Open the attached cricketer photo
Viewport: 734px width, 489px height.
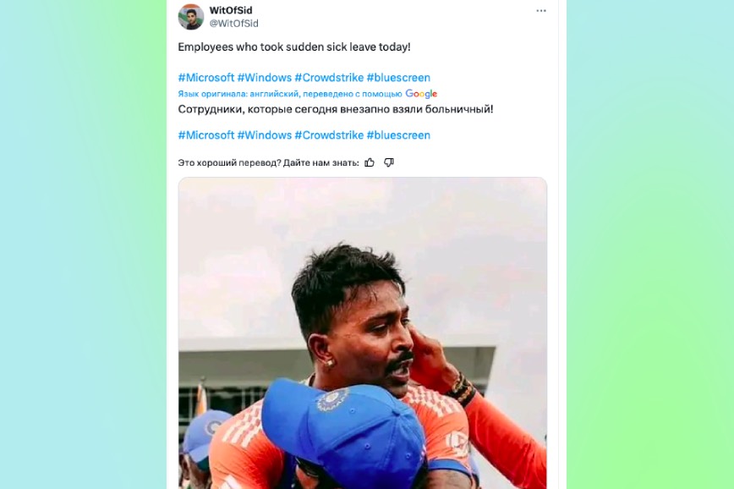pyautogui.click(x=362, y=333)
